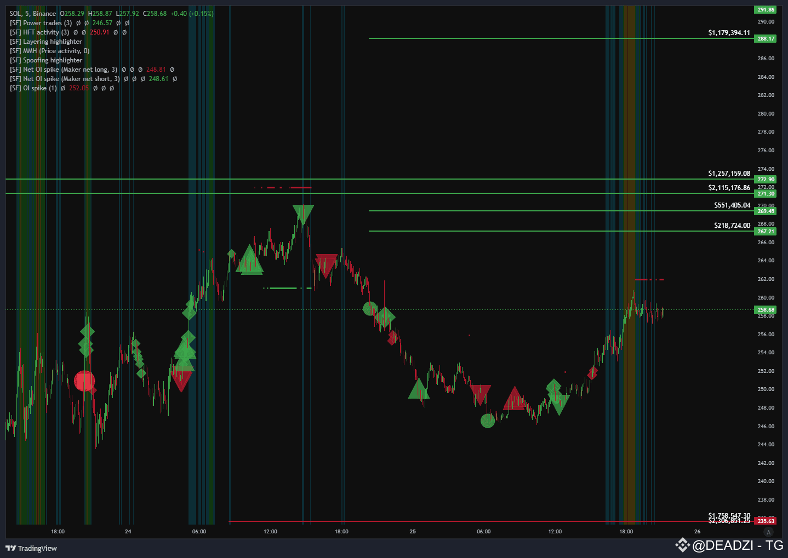788x558 pixels.
Task: Click the 280.00 tick on the price scale
Action: pyautogui.click(x=766, y=114)
